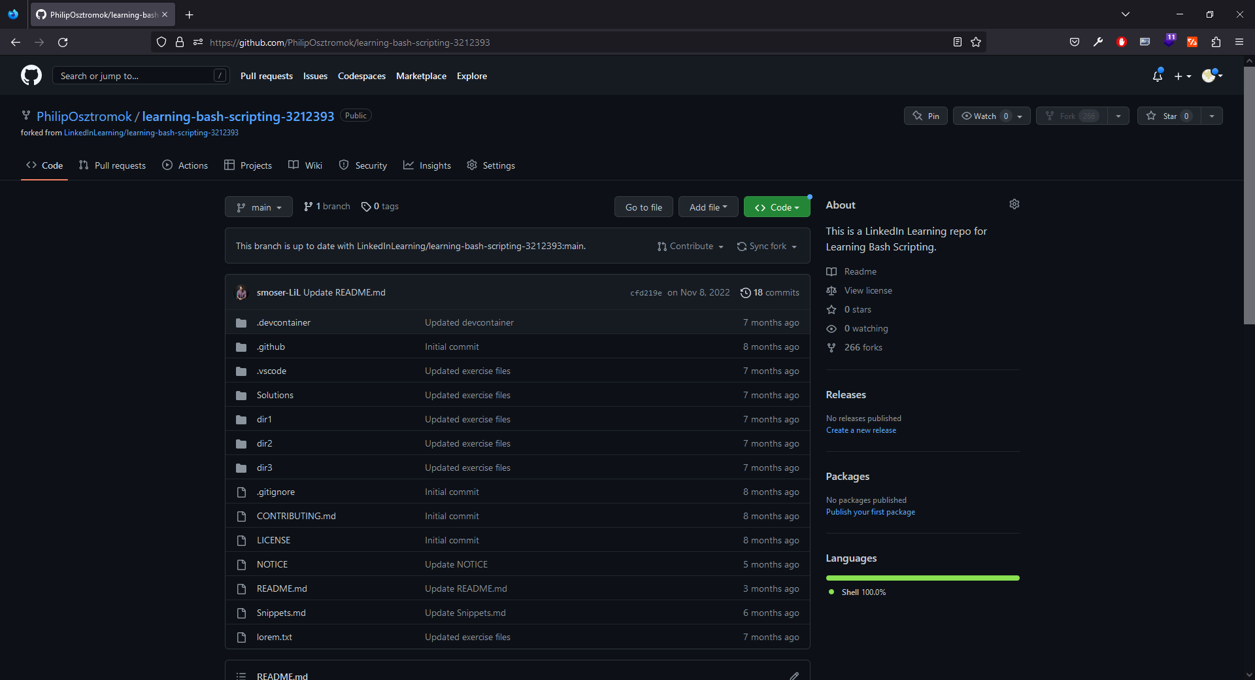Open the Insights tab
Image resolution: width=1255 pixels, height=680 pixels.
tap(427, 165)
